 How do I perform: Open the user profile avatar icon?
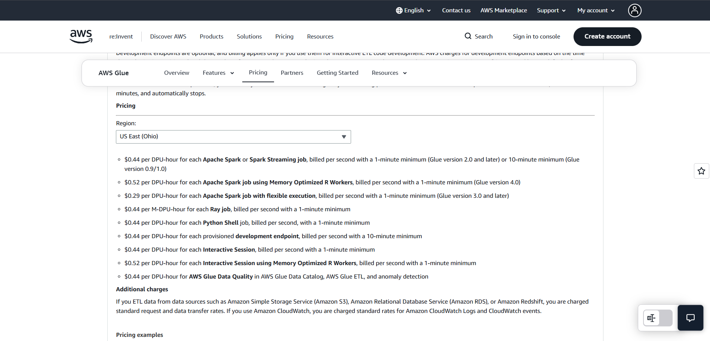tap(634, 10)
